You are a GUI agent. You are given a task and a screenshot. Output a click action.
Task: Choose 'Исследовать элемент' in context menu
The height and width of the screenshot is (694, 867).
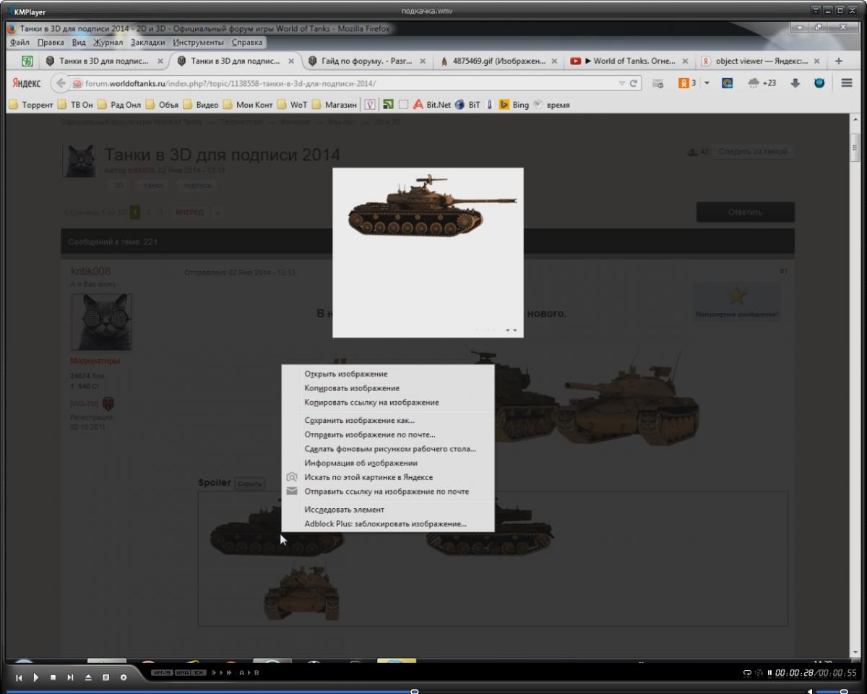[388, 510]
